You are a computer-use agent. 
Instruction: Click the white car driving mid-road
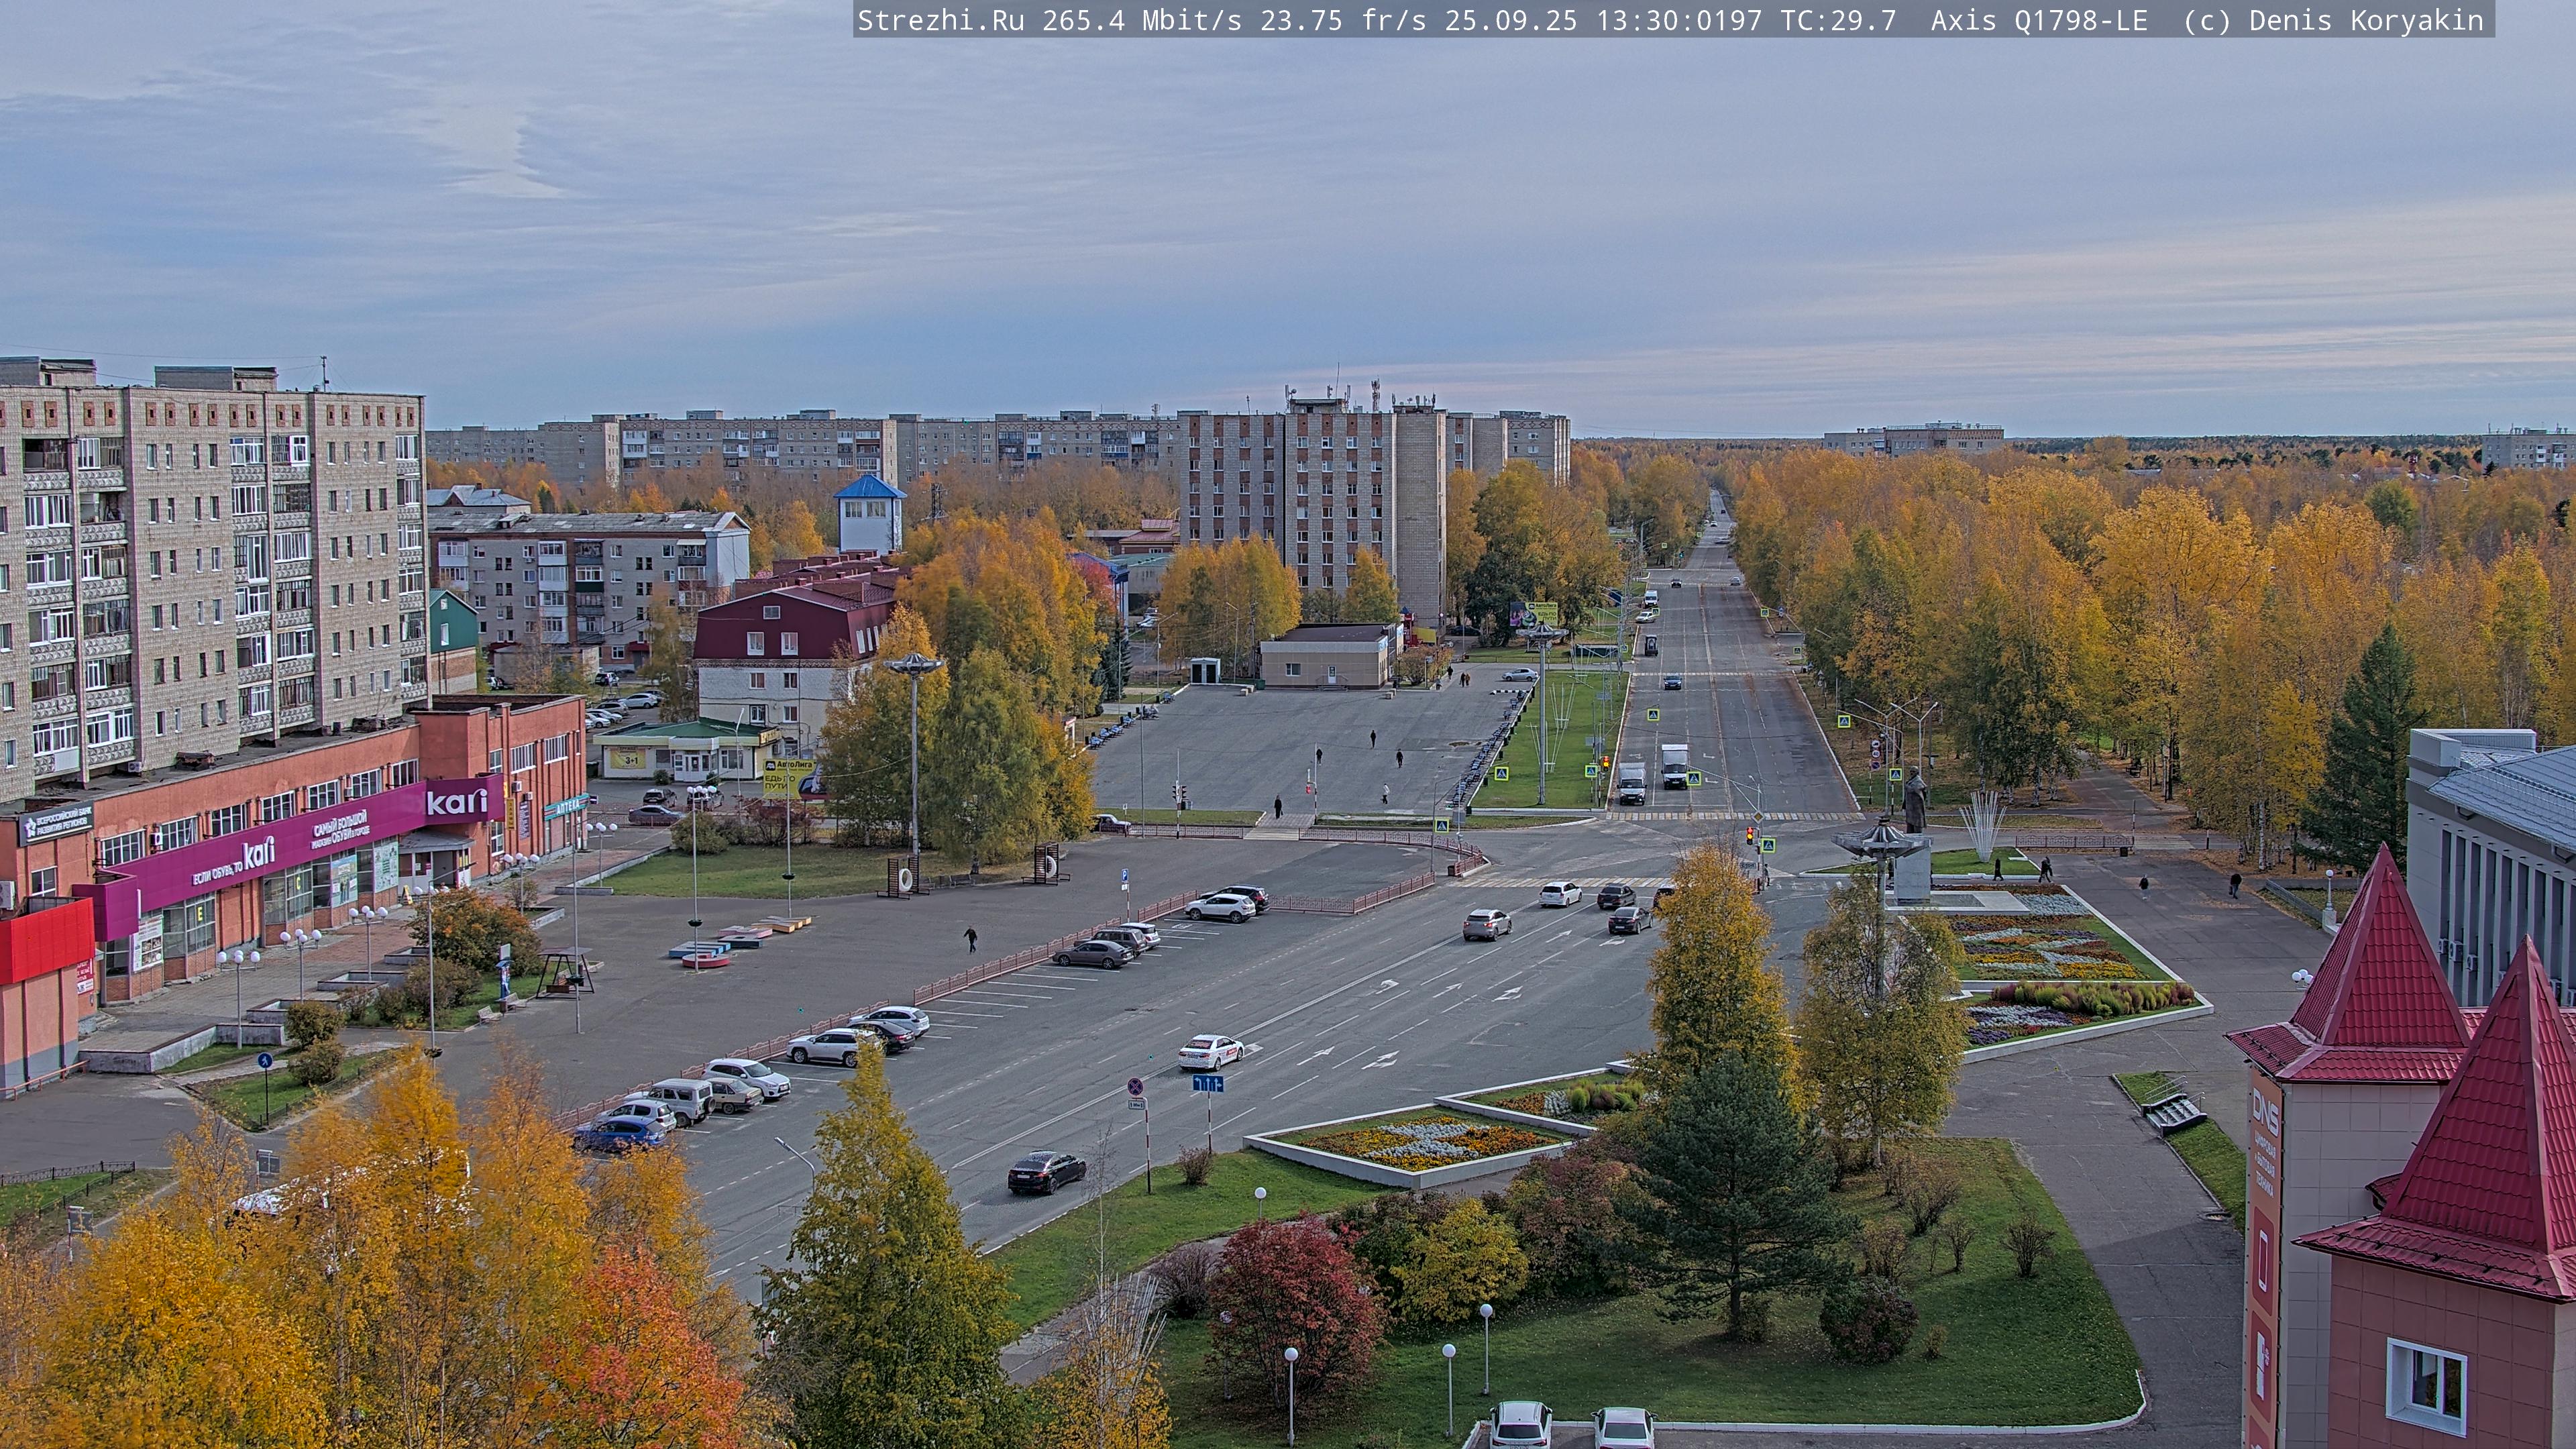1210,1051
